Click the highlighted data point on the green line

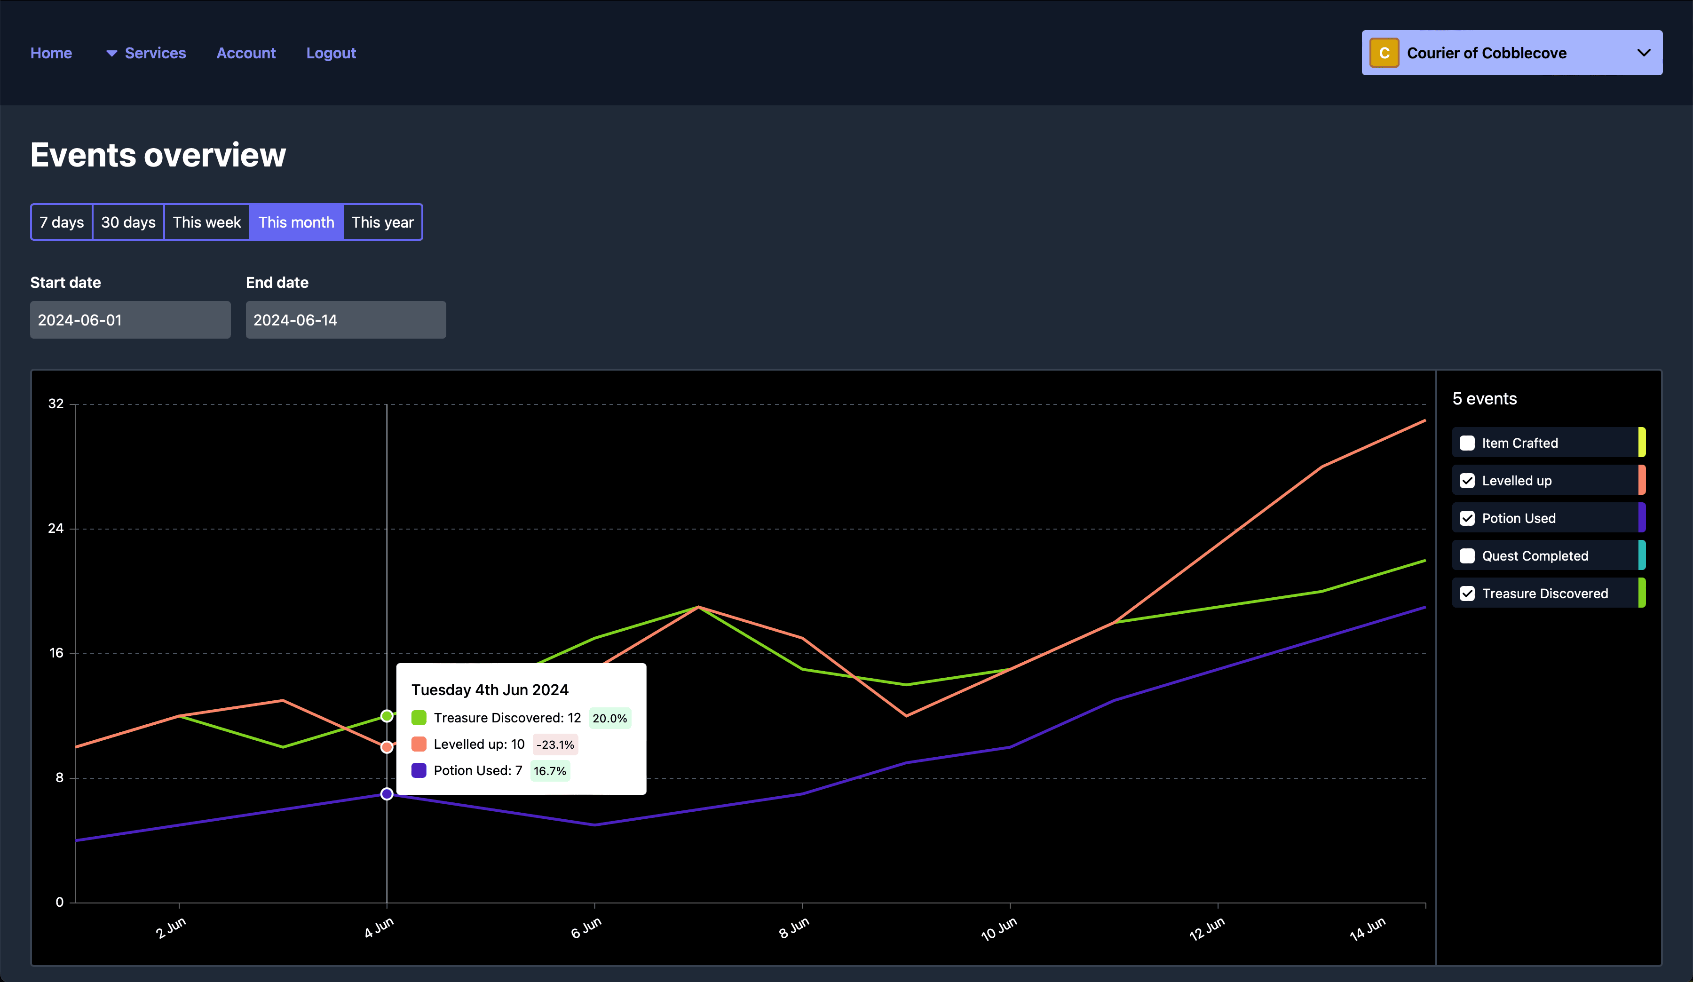point(386,716)
